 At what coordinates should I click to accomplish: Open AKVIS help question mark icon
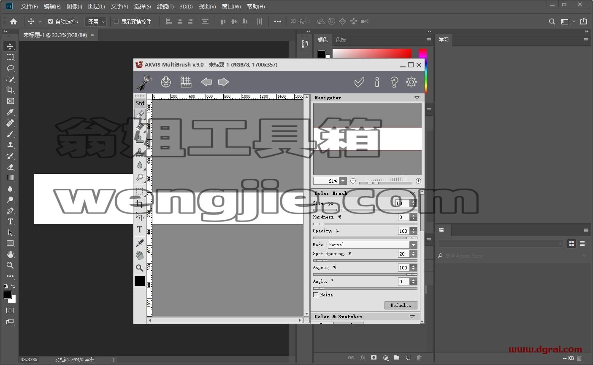pyautogui.click(x=394, y=82)
